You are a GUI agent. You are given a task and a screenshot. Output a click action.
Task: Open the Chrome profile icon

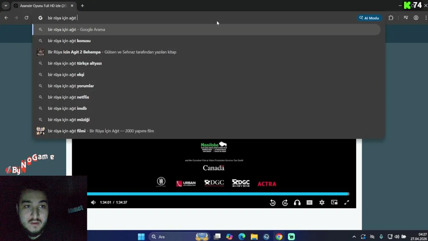pyautogui.click(x=416, y=18)
